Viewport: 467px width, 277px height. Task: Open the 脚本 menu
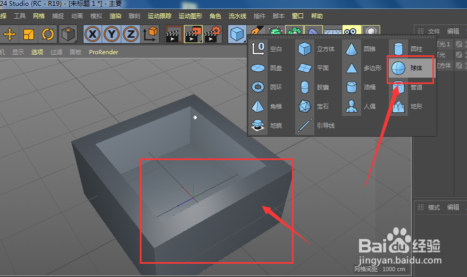point(279,16)
